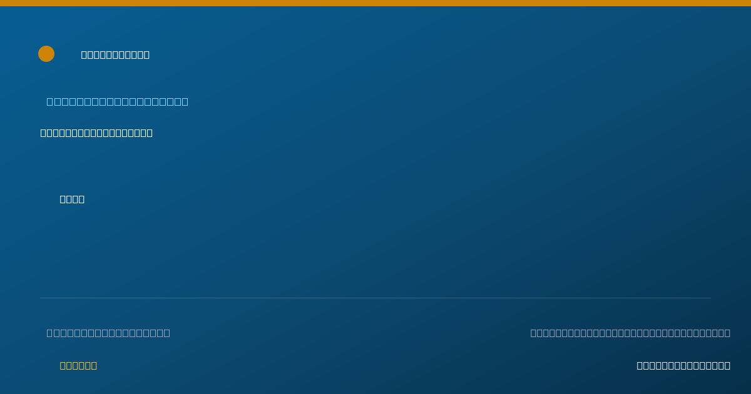Viewport: 751px width, 394px height.
Task: Open the light-blue heading line
Action: tap(117, 101)
